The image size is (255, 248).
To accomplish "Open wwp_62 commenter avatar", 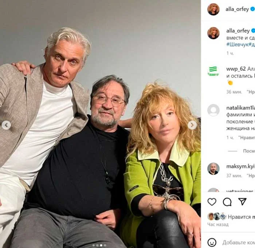I will [213, 71].
